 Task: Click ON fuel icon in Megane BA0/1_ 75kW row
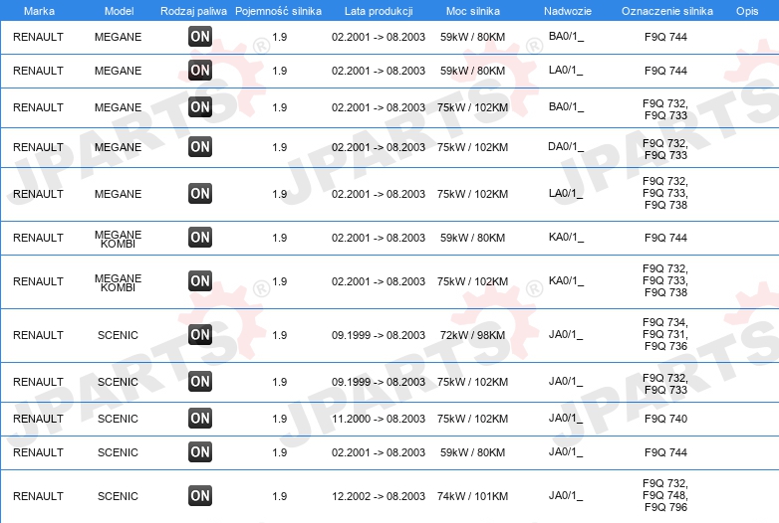click(200, 106)
